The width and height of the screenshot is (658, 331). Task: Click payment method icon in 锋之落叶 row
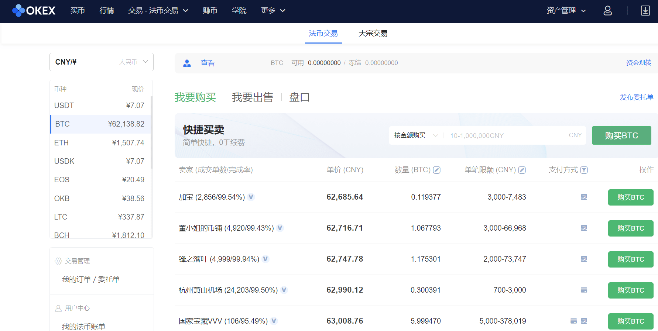point(584,259)
